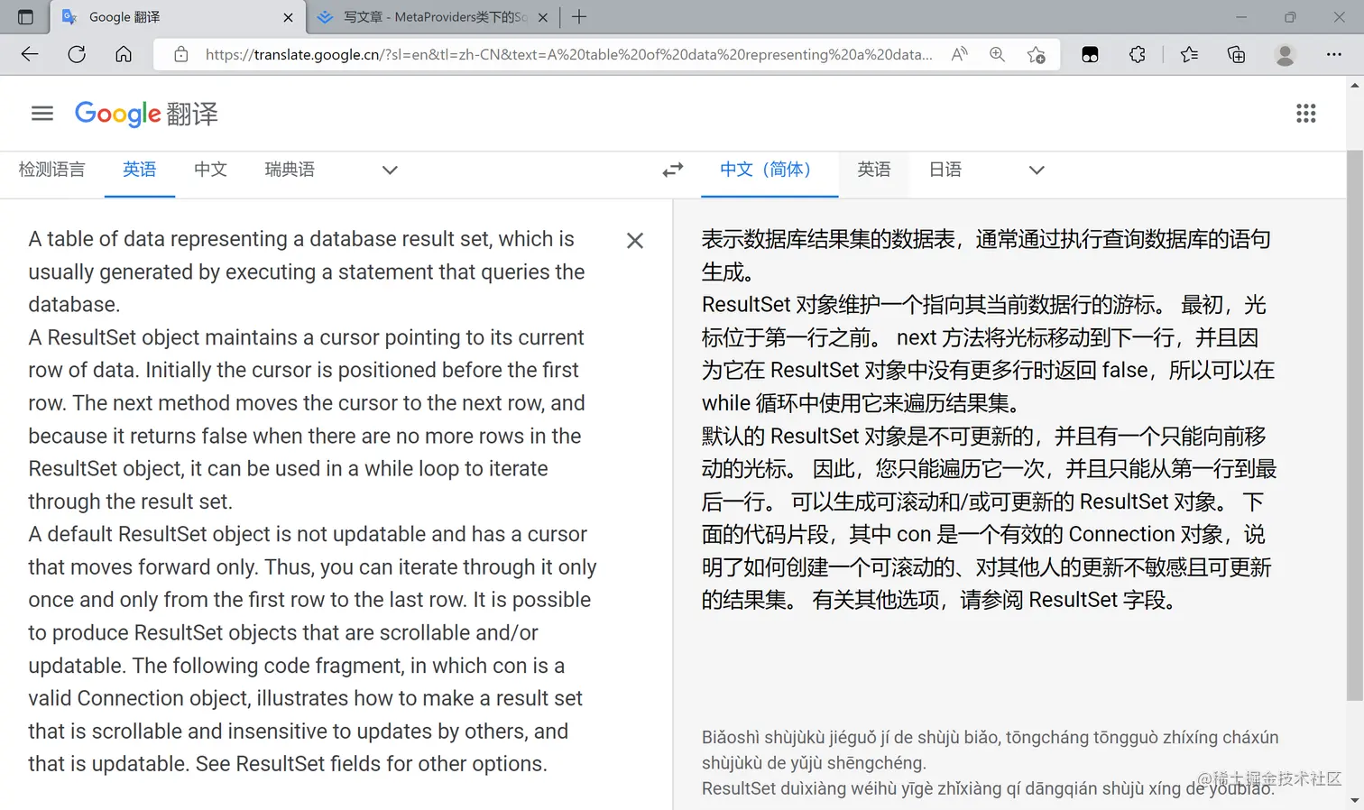Refresh the current page

pos(77,54)
